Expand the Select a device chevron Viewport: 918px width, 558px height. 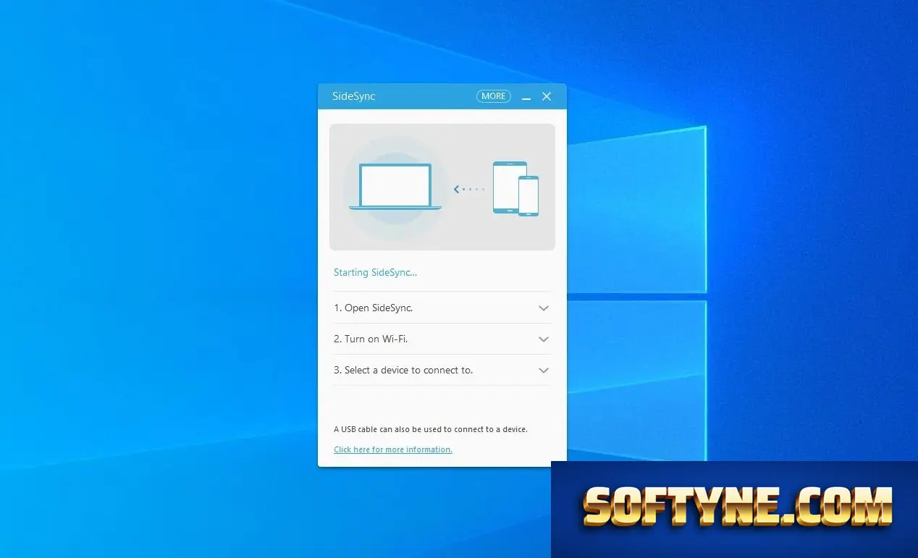coord(544,371)
